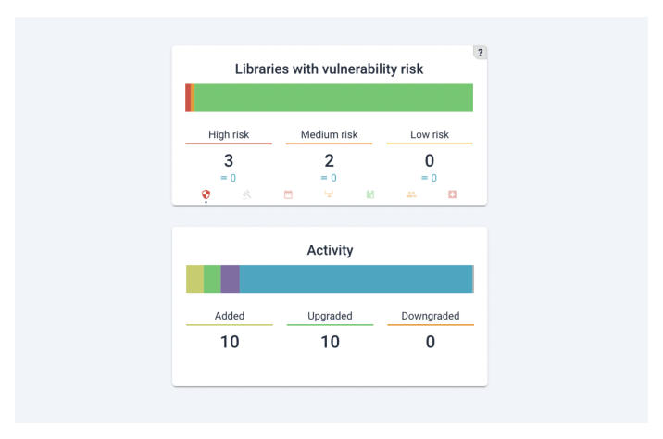Click the High risk count 3
This screenshot has height=439, width=663.
click(x=229, y=161)
